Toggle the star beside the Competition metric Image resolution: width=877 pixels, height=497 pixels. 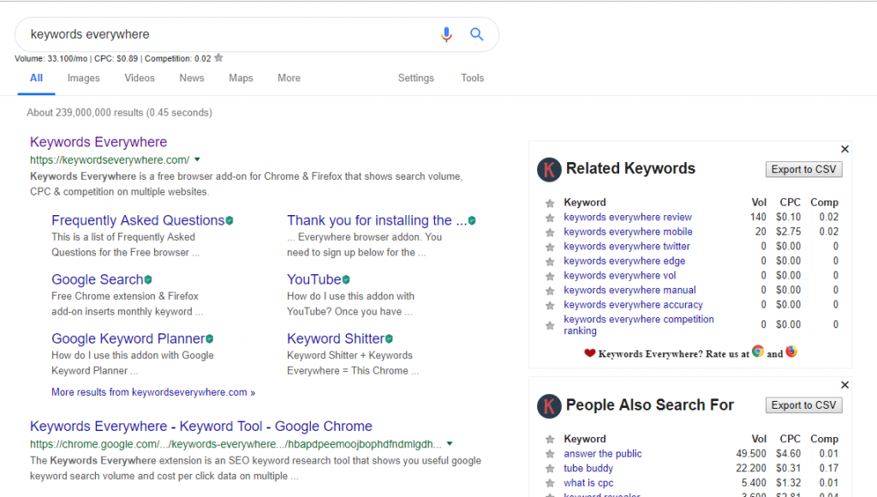pos(219,57)
